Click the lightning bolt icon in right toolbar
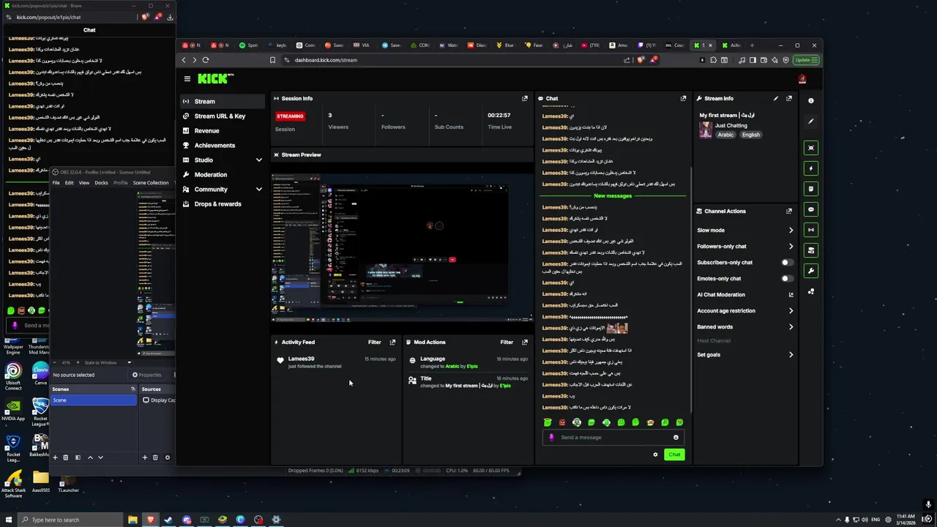The height and width of the screenshot is (527, 937). (811, 168)
